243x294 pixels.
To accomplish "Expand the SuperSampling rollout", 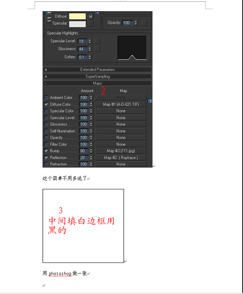I will (97, 76).
